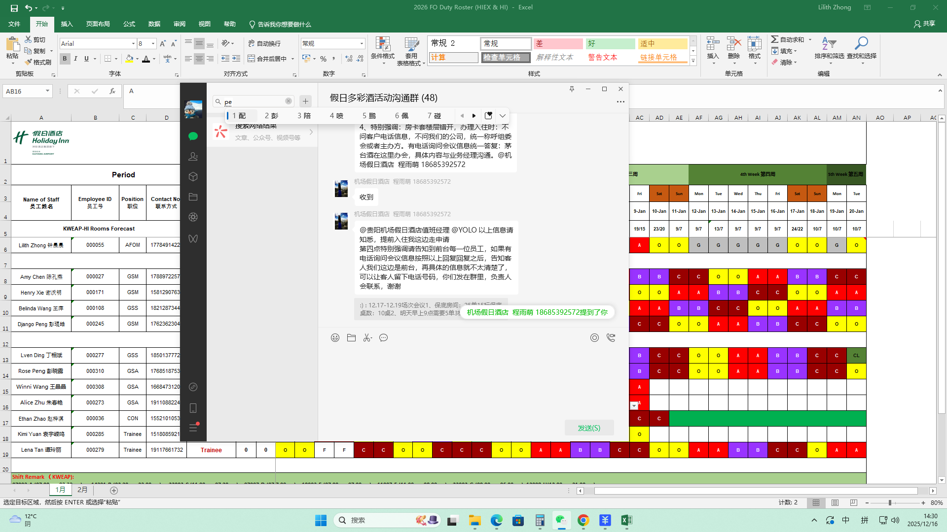The image size is (947, 532).
Task: Open WeChat contacts from the sidebar
Action: (x=193, y=157)
